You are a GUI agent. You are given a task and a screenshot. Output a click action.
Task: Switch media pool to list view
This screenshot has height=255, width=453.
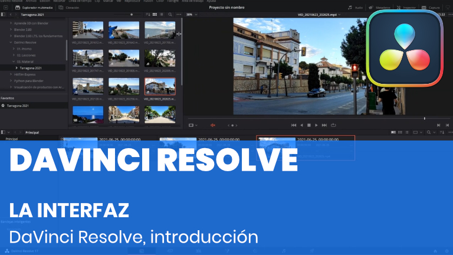coord(407,132)
